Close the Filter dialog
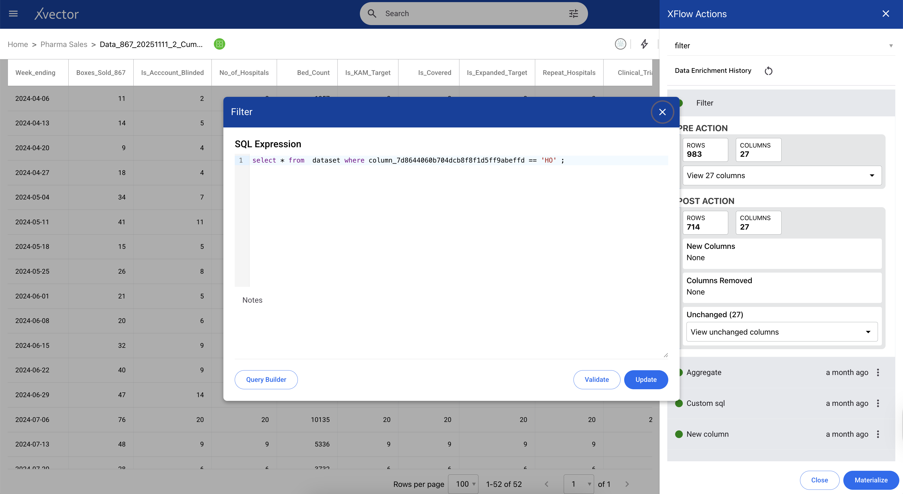This screenshot has height=494, width=903. point(662,112)
